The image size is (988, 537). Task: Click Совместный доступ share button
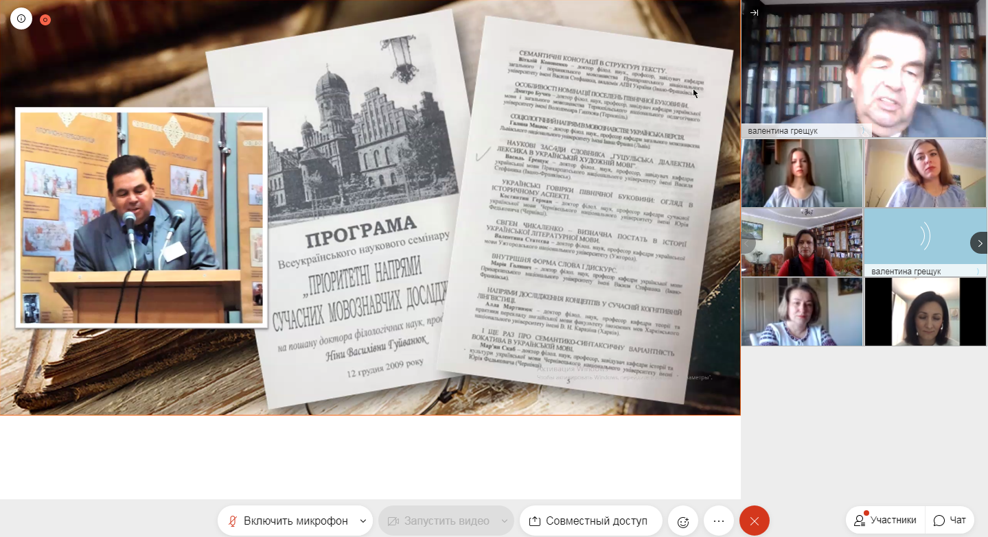[590, 521]
